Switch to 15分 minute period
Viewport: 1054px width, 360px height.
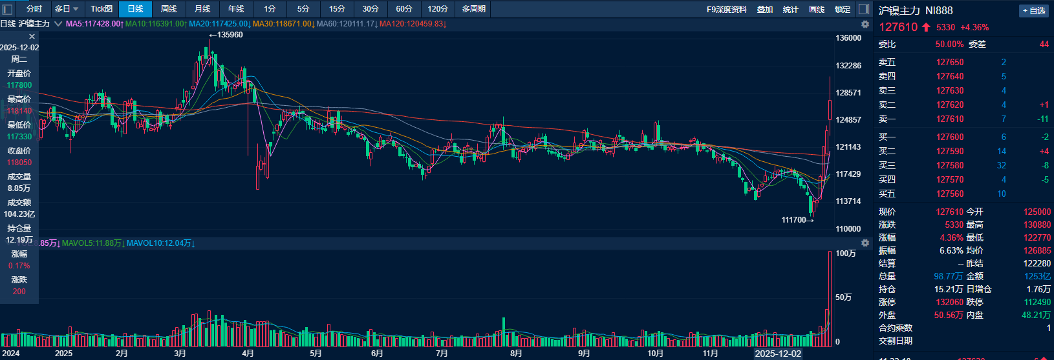coord(337,9)
